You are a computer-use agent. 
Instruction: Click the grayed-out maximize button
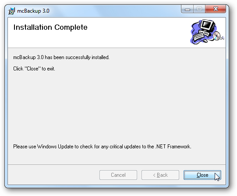[x=199, y=9]
